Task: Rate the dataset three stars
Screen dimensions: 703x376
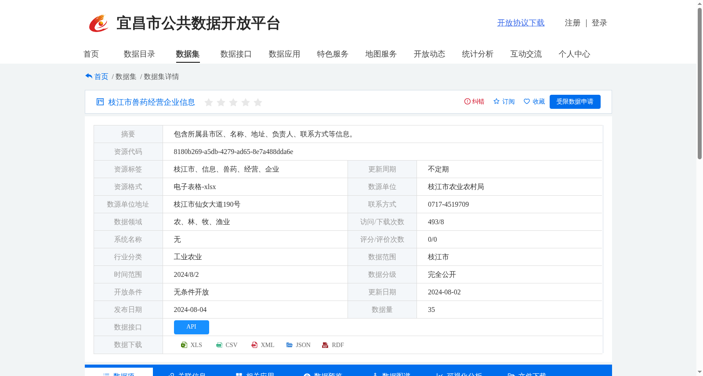Action: point(233,102)
